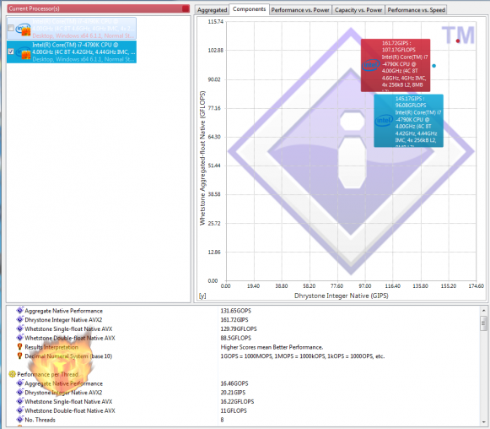The image size is (490, 429).
Task: Select the 20.21GIPS value
Action: point(233,393)
